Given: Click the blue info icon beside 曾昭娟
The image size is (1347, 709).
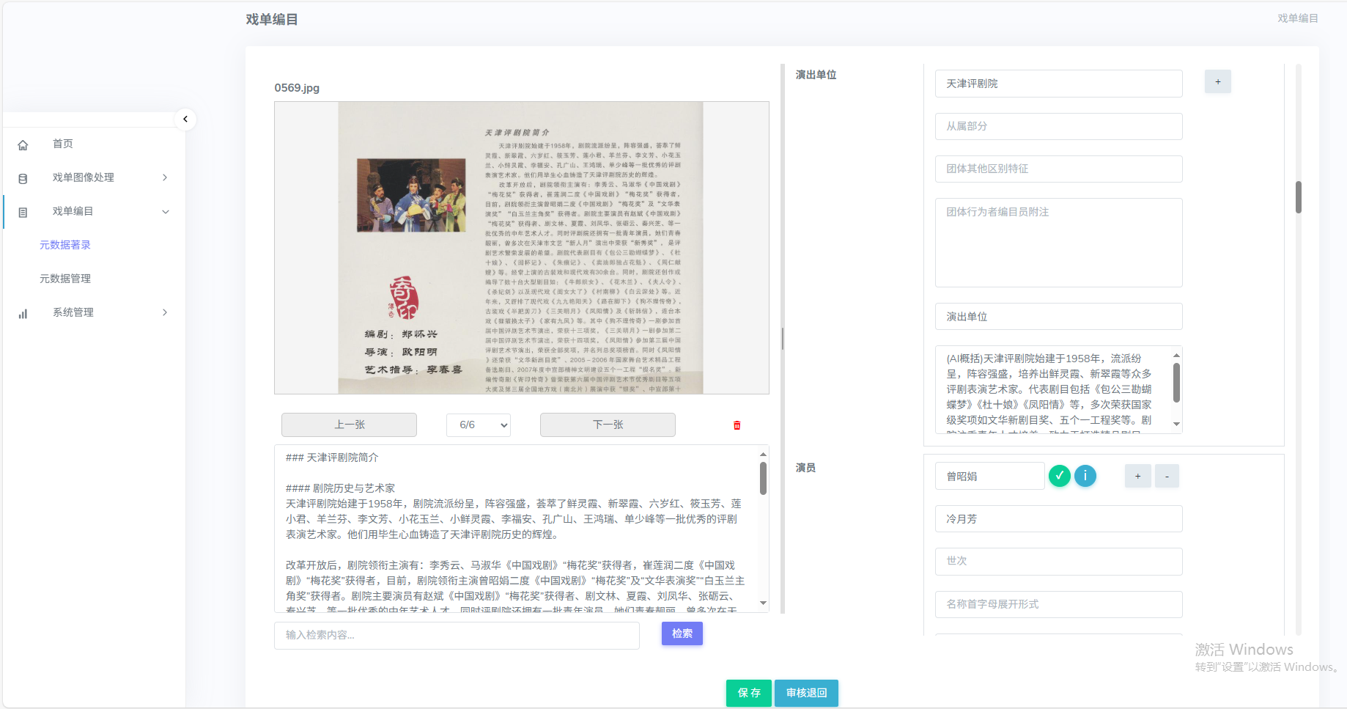Looking at the screenshot, I should (1085, 476).
